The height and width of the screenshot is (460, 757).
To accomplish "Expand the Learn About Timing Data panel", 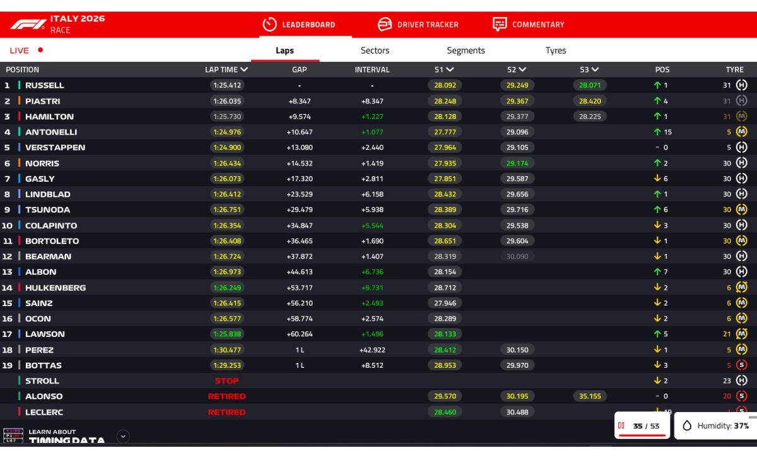I will 123,435.
